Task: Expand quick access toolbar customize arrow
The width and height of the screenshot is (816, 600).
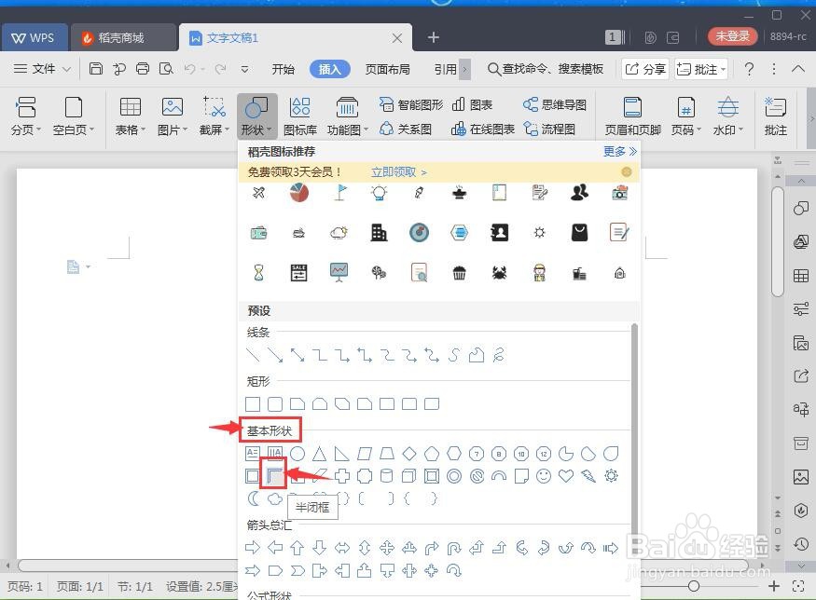Action: point(244,69)
